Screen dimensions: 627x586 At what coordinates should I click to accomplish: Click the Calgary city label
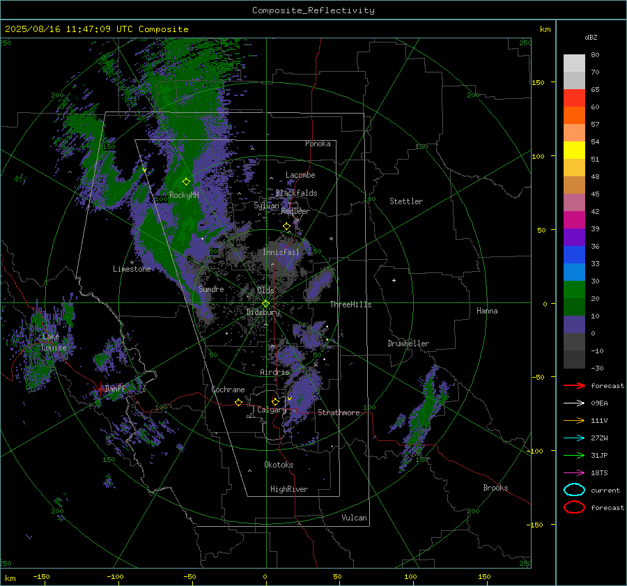coord(272,410)
